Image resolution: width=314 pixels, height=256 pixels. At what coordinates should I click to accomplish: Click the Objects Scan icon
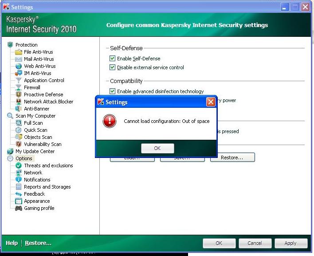pyautogui.click(x=19, y=137)
